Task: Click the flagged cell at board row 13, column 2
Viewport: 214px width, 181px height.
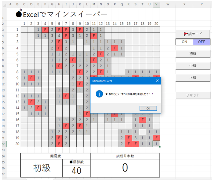Action: [x=31, y=102]
